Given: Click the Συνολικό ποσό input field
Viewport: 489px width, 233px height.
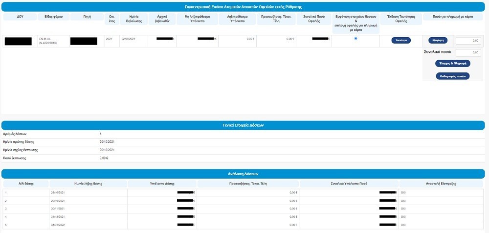Looking at the screenshot, I should 468,53.
